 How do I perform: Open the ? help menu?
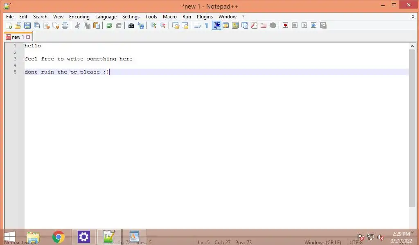[x=243, y=16]
